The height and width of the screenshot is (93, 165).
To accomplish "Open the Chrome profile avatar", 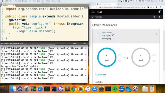I will [160, 7].
